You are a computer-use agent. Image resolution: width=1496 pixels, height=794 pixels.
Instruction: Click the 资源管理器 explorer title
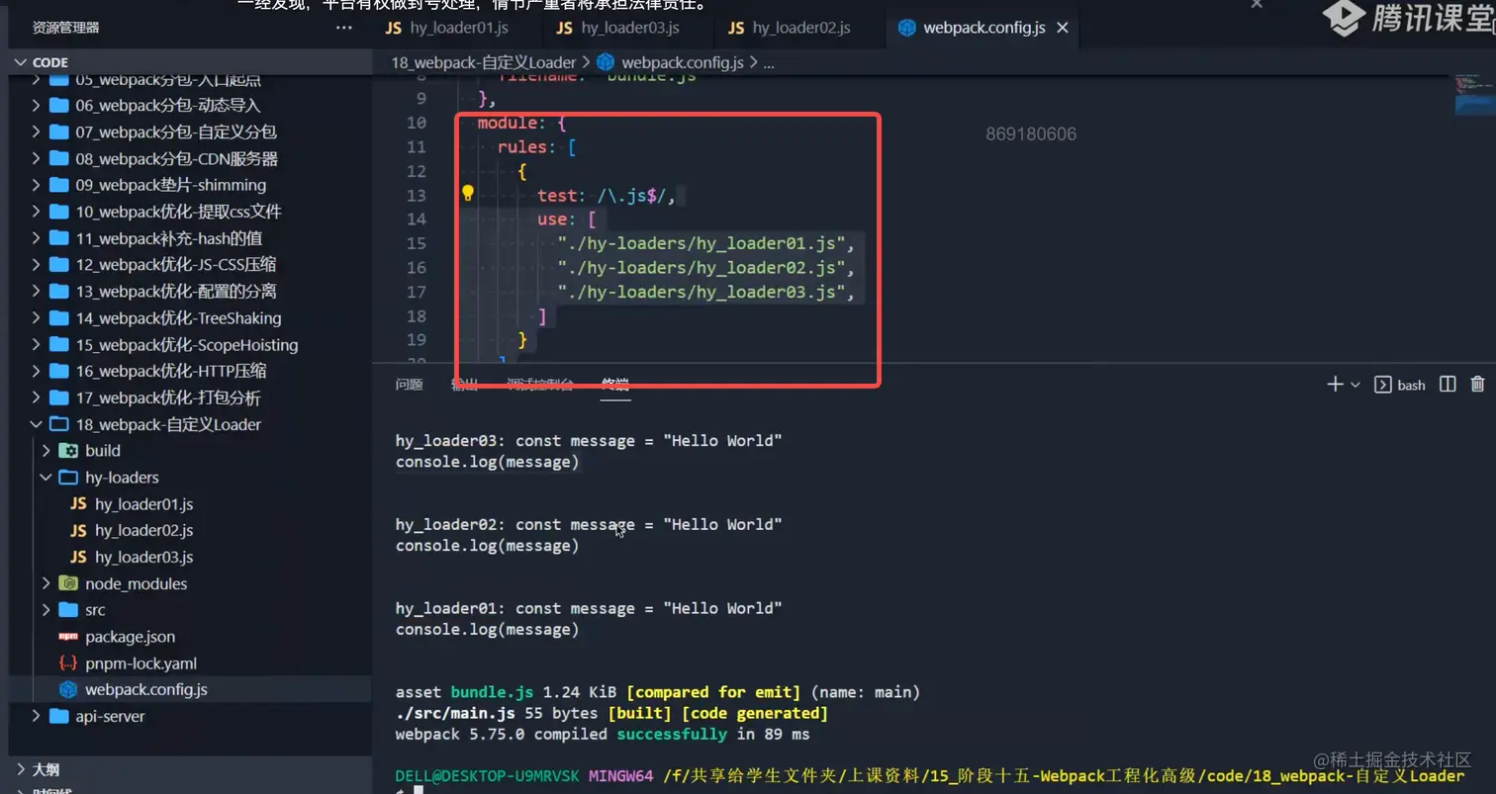(65, 28)
